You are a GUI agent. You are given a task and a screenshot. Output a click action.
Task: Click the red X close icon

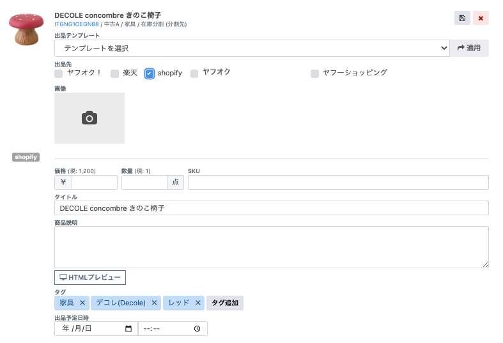click(481, 18)
